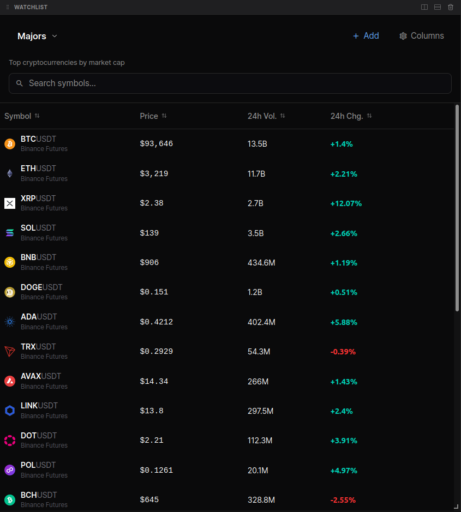The image size is (461, 512).
Task: Click the watchlist drag handle dots
Action: click(7, 7)
